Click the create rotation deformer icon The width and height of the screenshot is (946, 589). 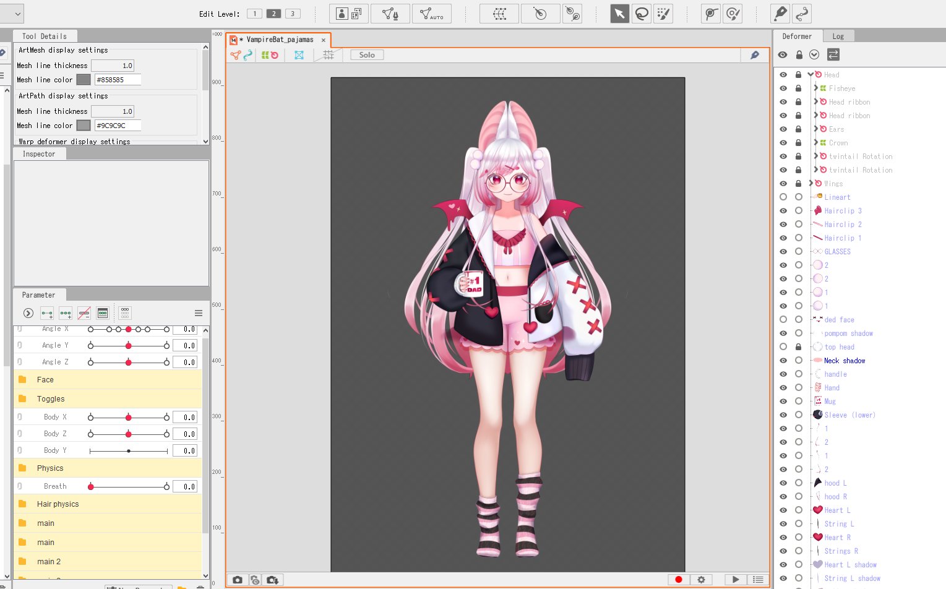click(x=540, y=14)
